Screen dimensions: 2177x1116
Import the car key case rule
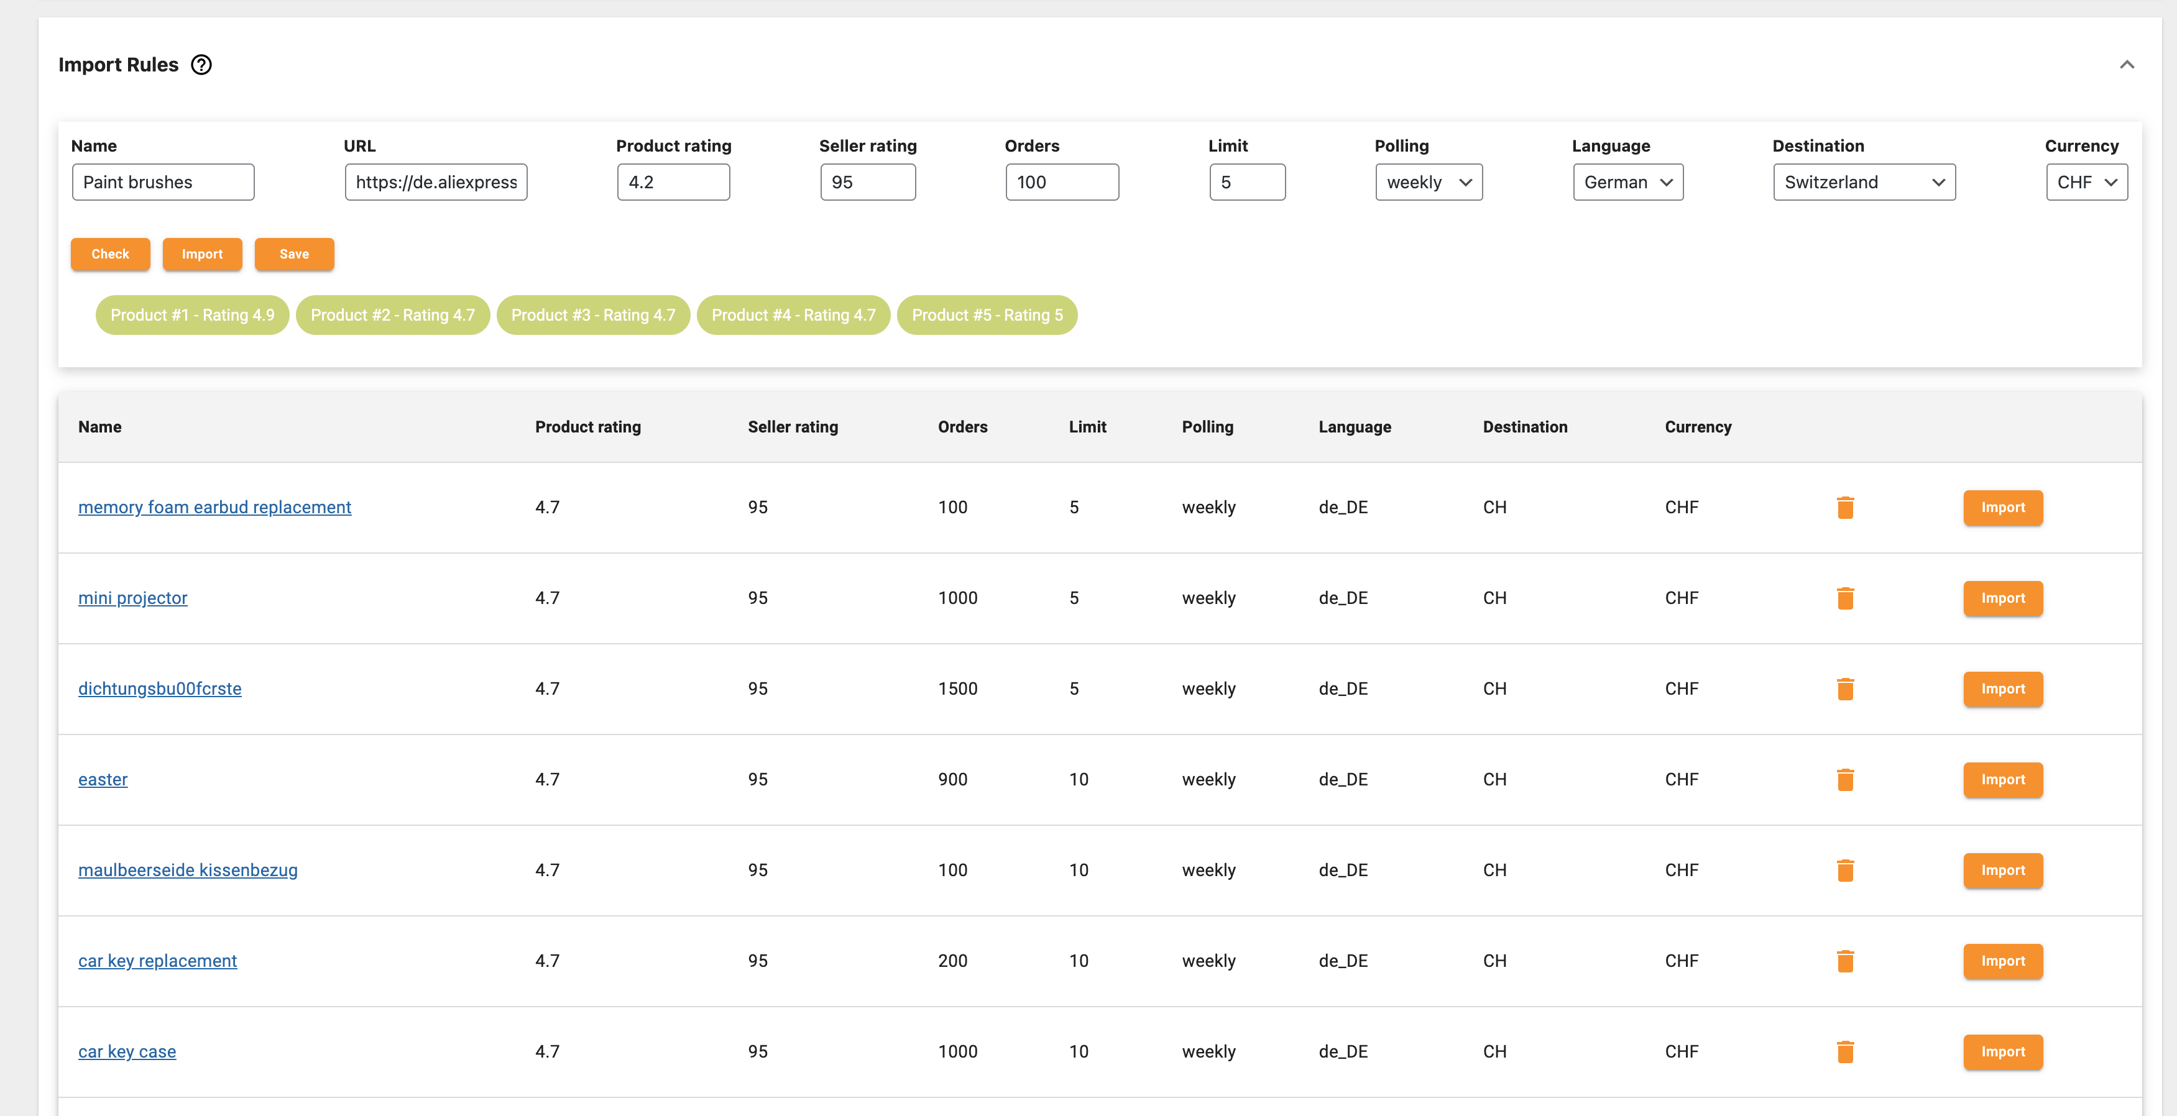[x=2003, y=1052]
